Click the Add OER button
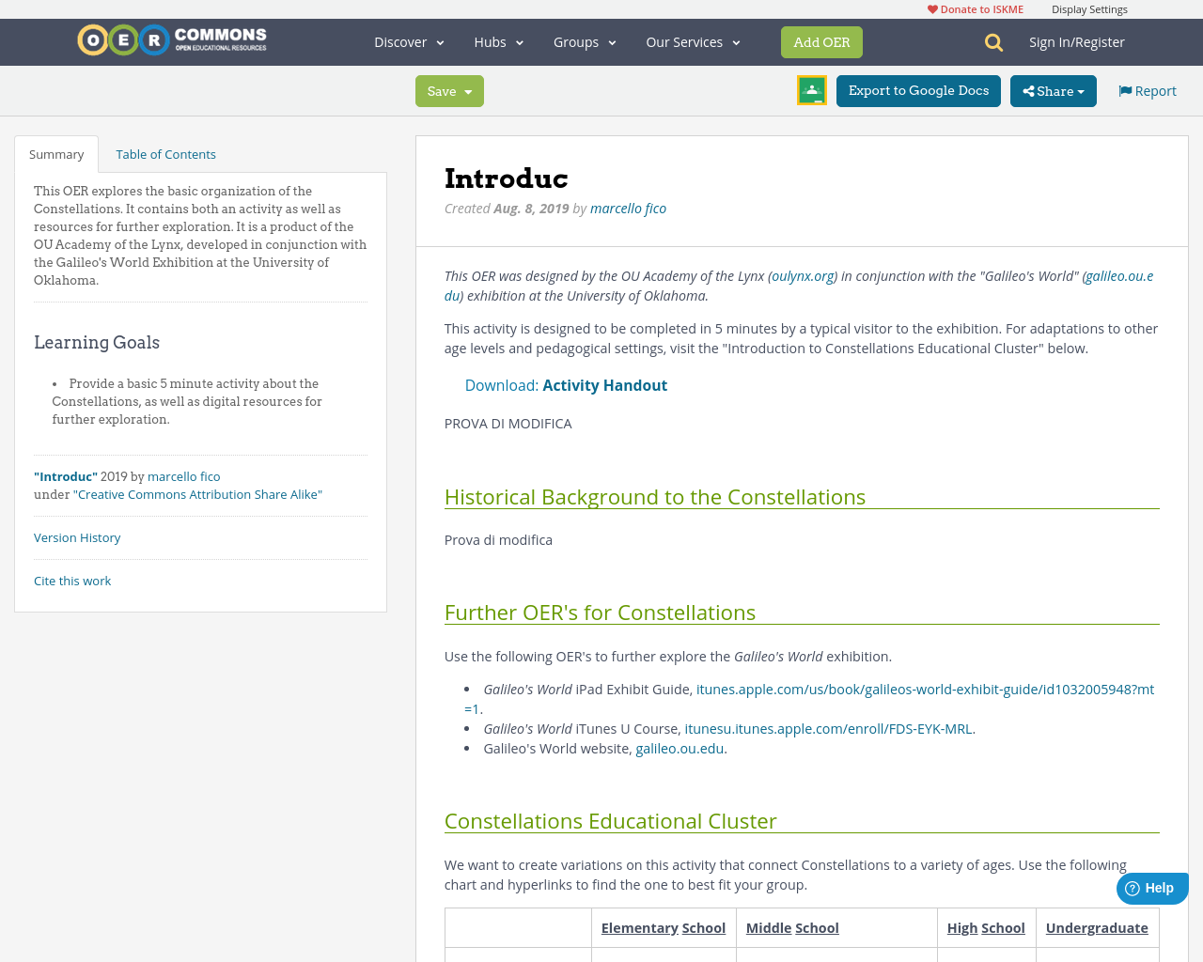This screenshot has width=1203, height=962. click(x=821, y=41)
